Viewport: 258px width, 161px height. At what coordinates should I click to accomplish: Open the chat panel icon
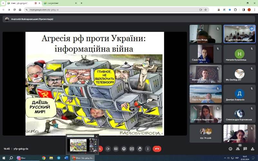[245, 149]
